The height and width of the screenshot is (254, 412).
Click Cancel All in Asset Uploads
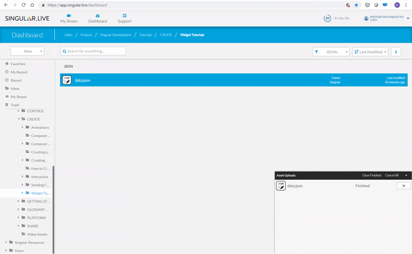pyautogui.click(x=391, y=175)
